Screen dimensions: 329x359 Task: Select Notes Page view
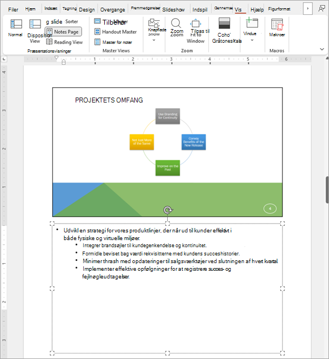point(63,32)
